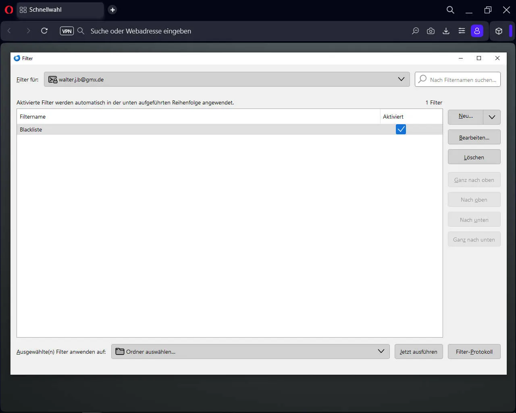
Task: Click the Bearbeiten button
Action: (474, 137)
